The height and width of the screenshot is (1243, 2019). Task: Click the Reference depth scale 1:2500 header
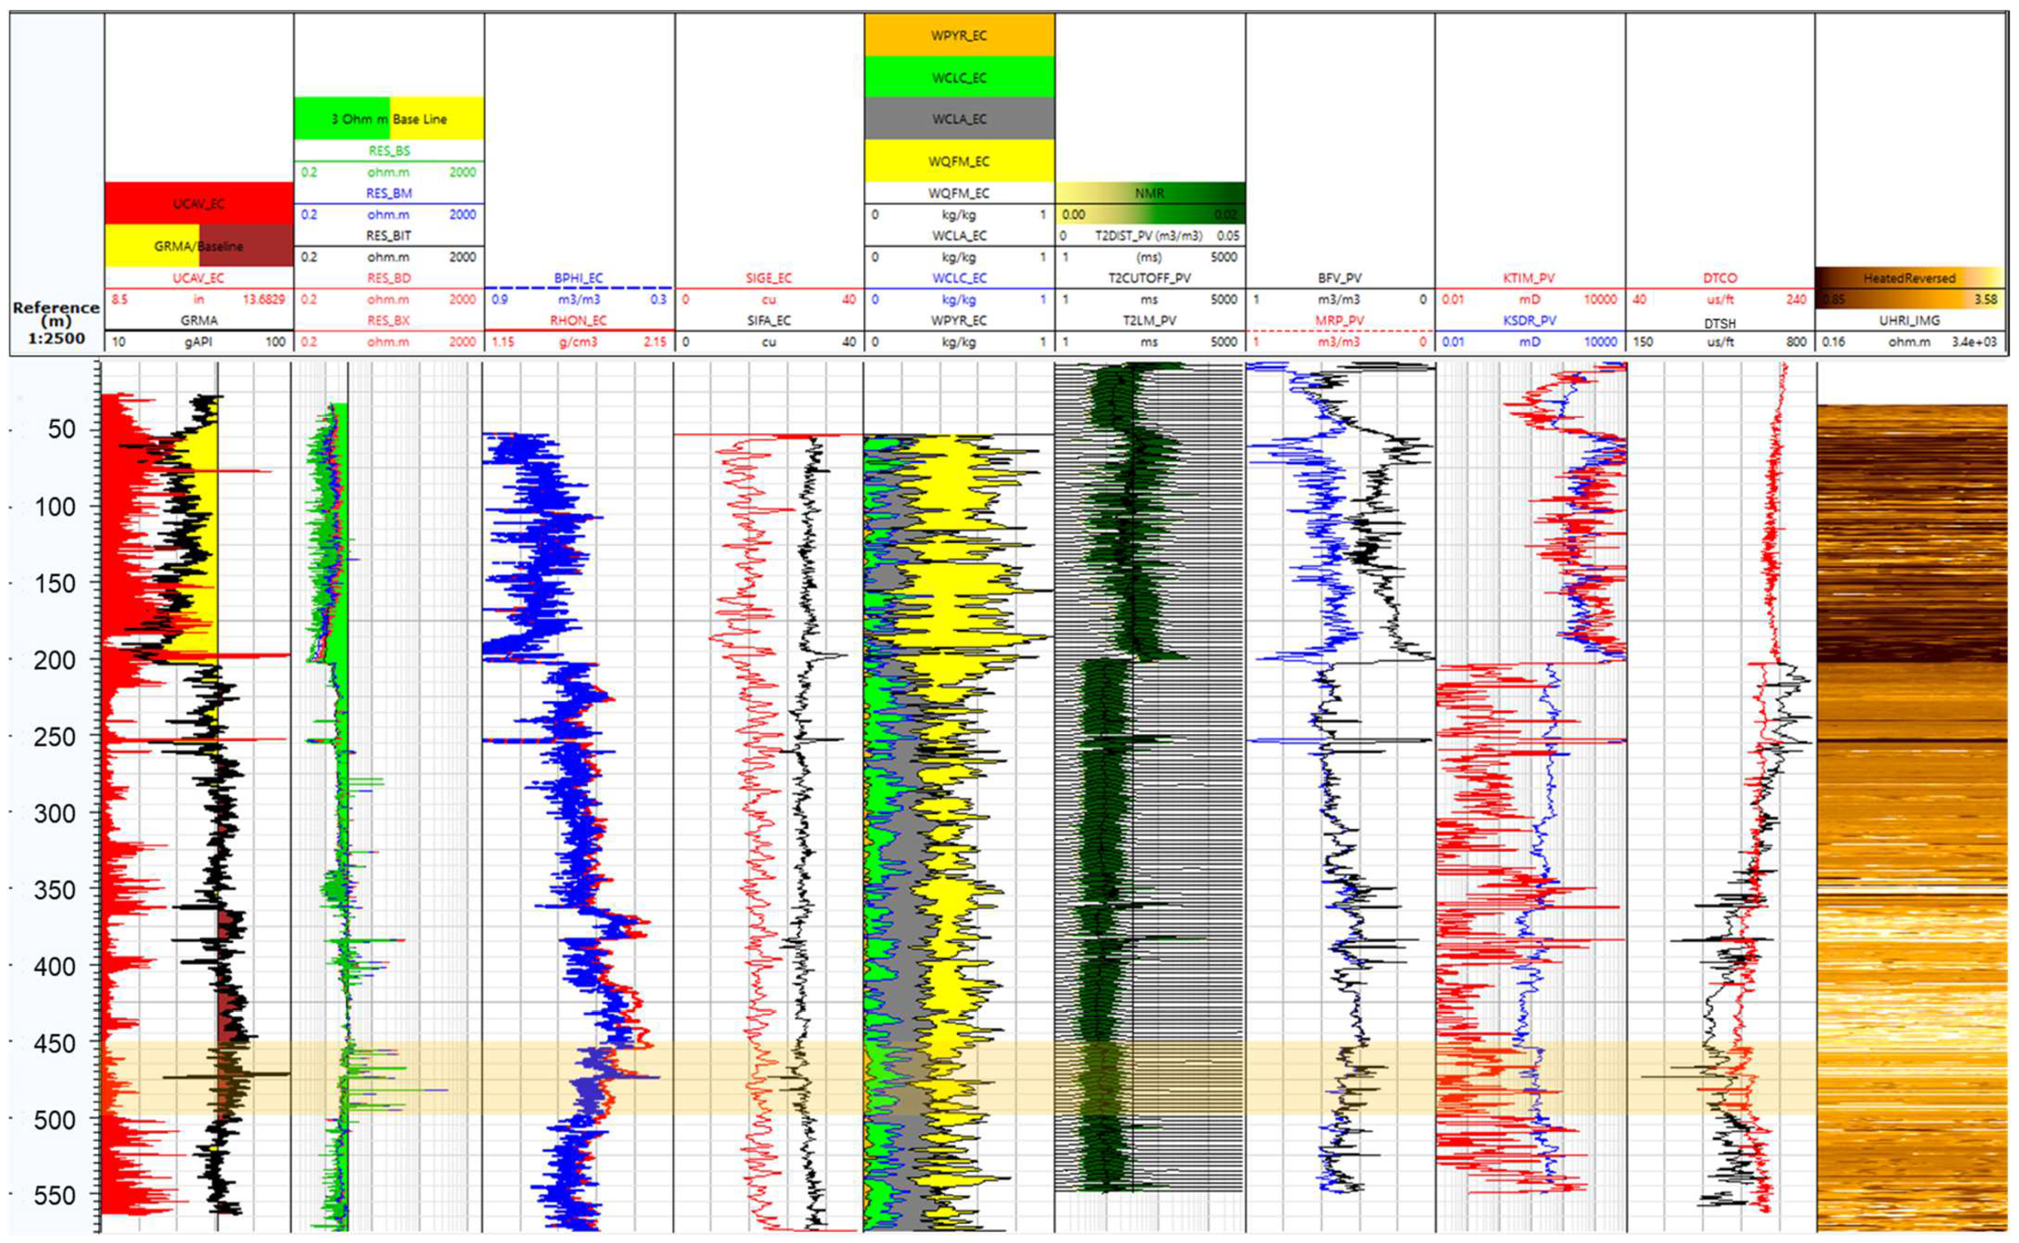point(56,322)
